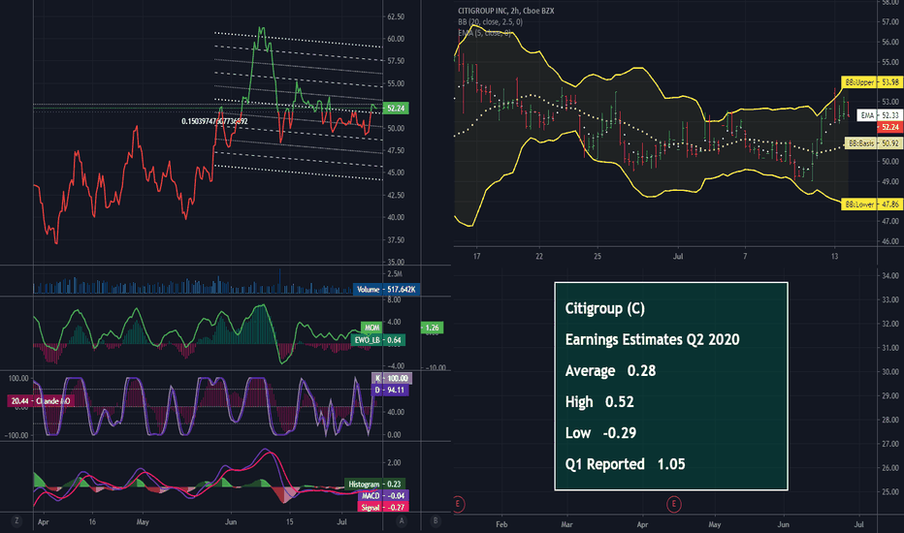The height and width of the screenshot is (533, 904).
Task: Click the CITIGROUP INC, 2h, Cboe BZX title
Action: 505,11
